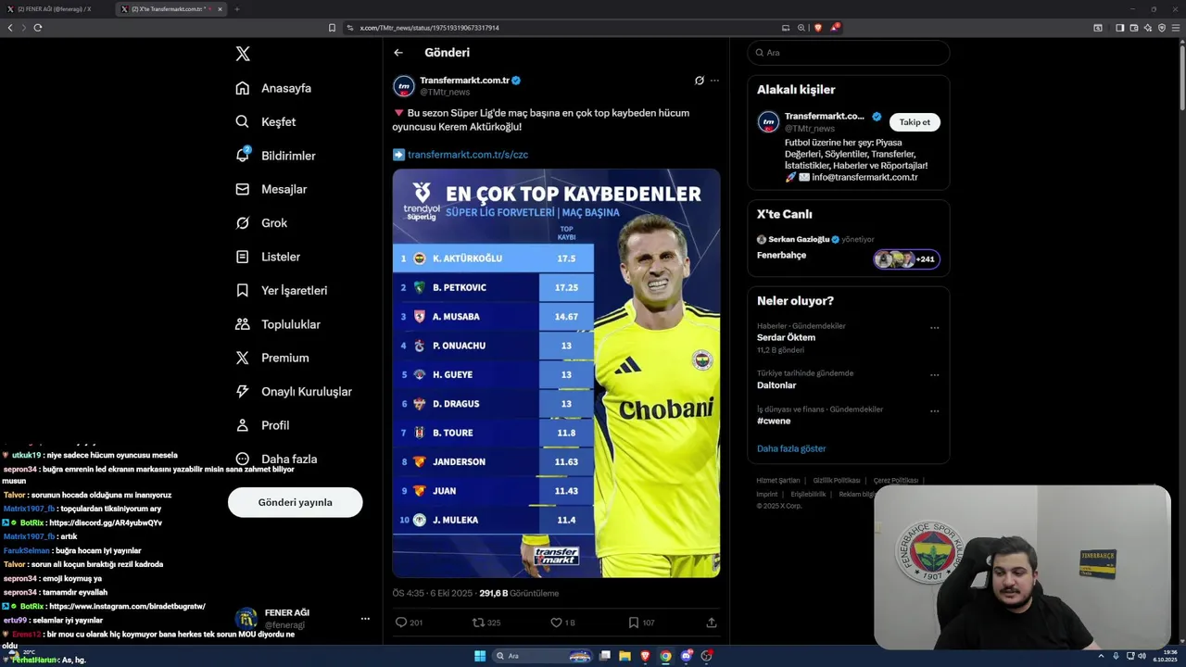This screenshot has height=667, width=1186.
Task: Click the volume icon in system tray
Action: pos(1142,656)
